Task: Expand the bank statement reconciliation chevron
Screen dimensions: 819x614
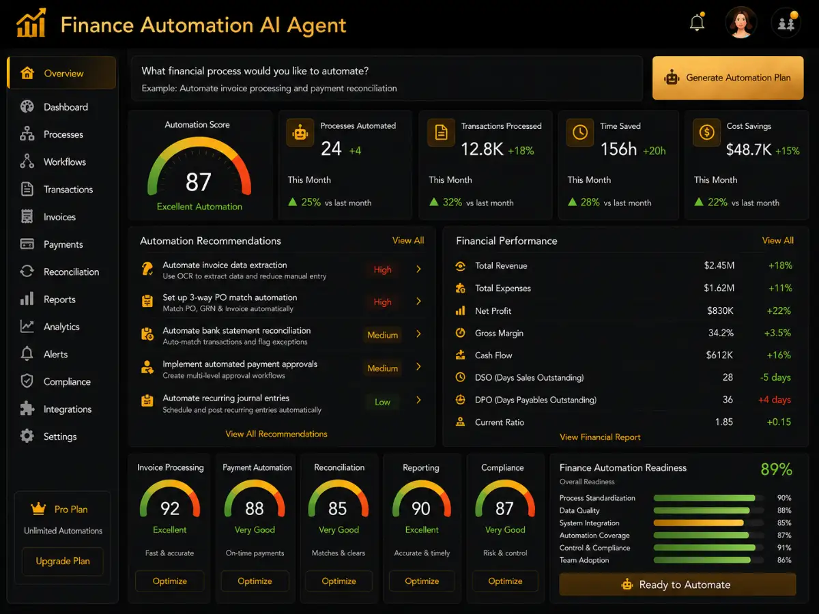Action: [x=418, y=334]
